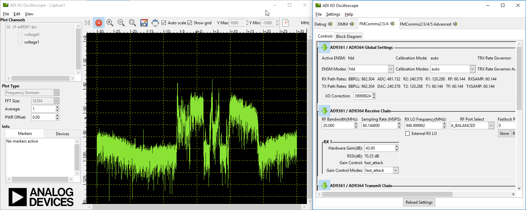Detach the Debug tab with its pin icon
The image size is (526, 210).
[330, 24]
